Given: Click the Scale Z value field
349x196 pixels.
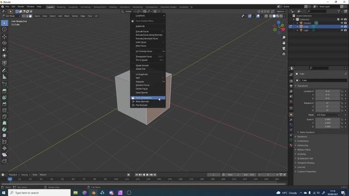Looking at the screenshot, I should (x=328, y=127).
